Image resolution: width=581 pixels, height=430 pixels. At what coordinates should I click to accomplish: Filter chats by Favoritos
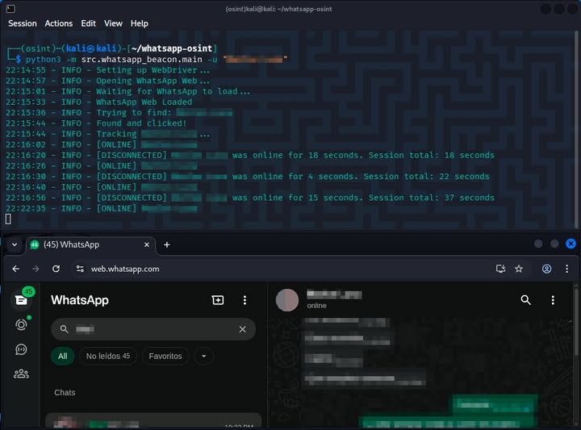(x=165, y=356)
